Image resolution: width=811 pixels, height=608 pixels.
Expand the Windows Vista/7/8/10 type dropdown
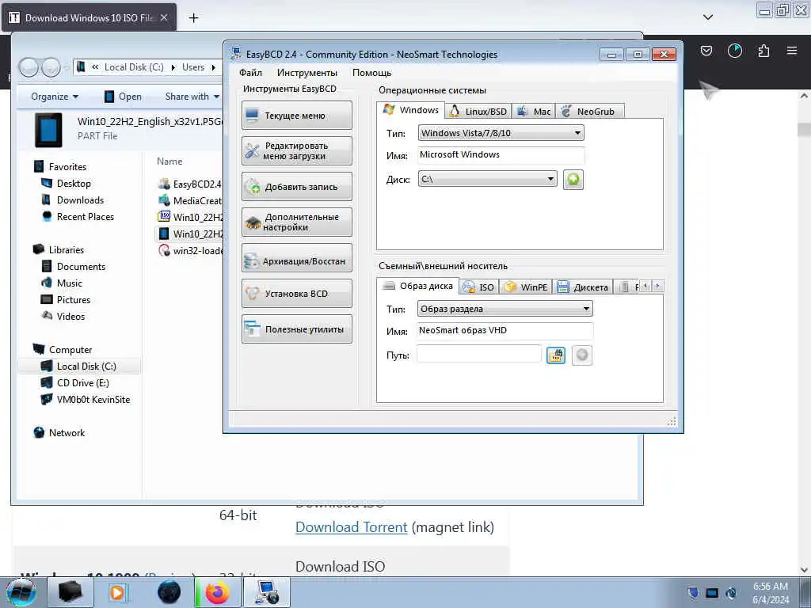click(501, 133)
